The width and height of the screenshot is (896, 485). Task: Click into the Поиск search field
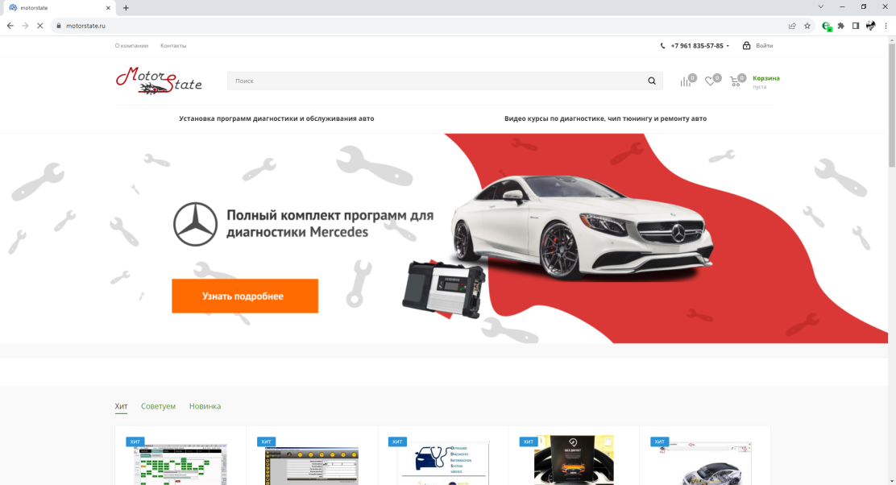[435, 81]
